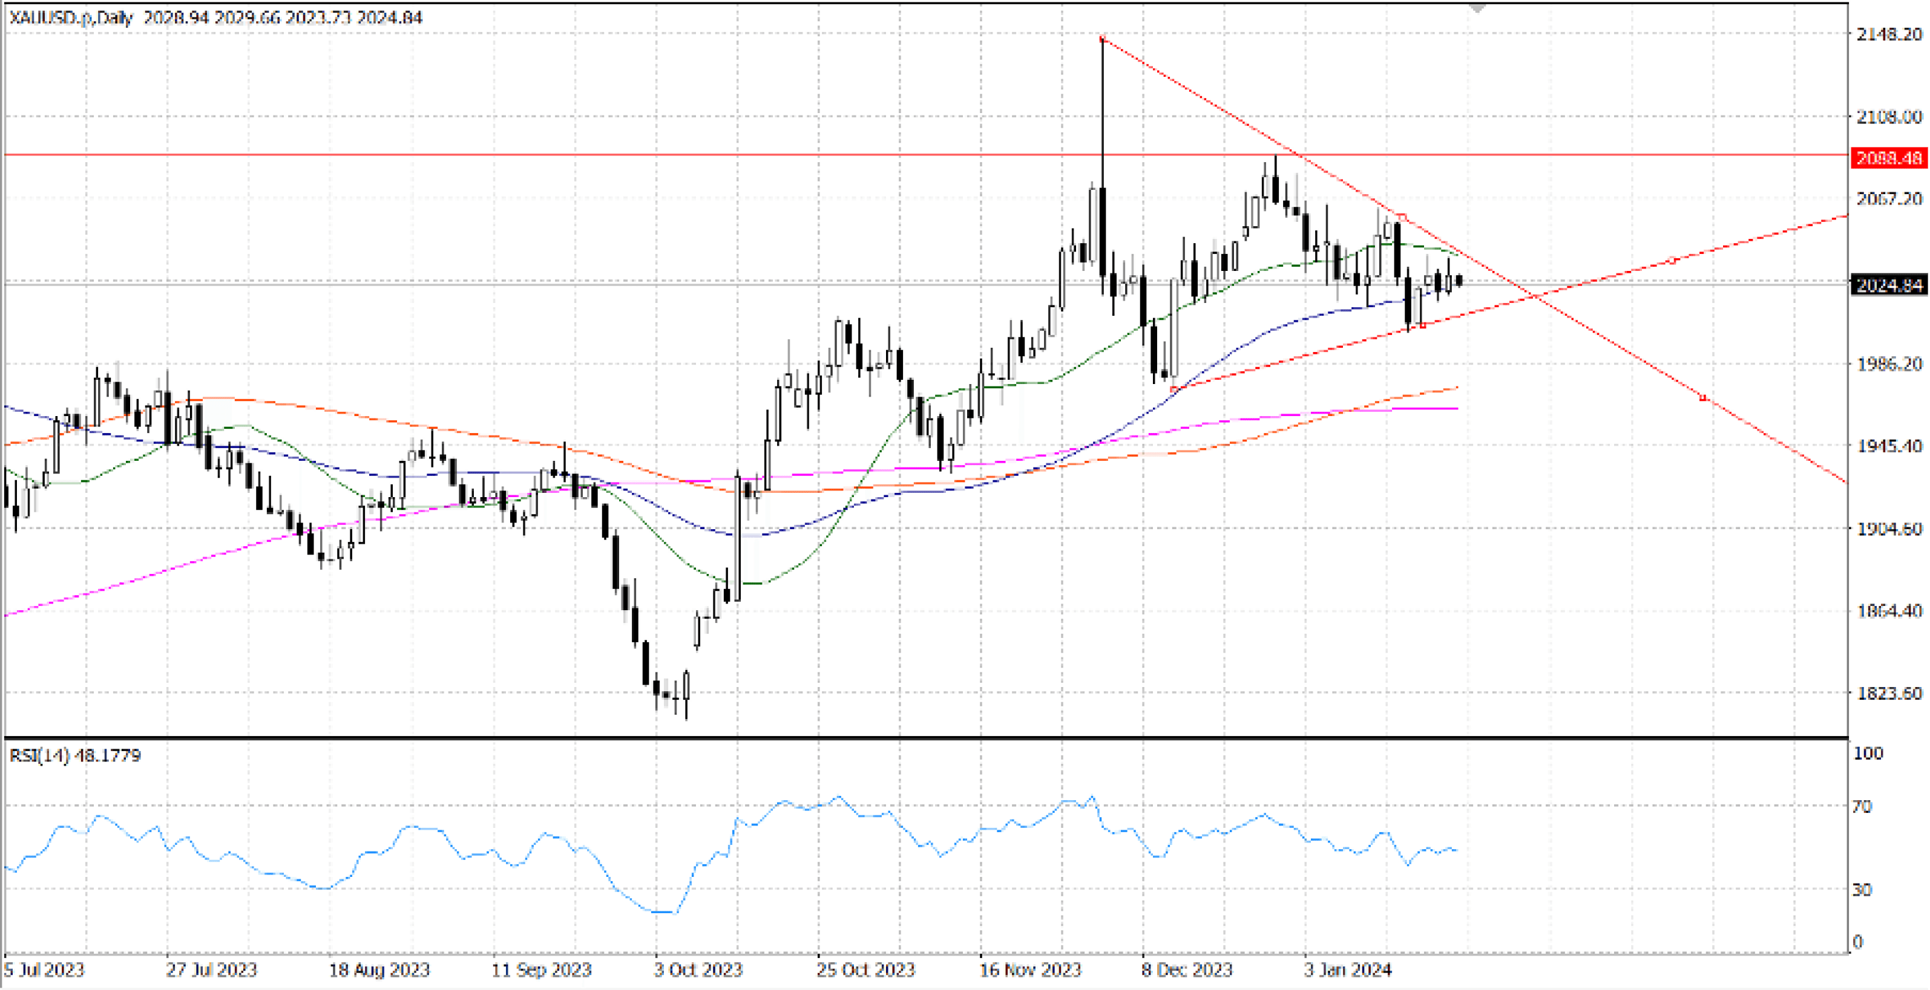
Task: Click the 3 Oct 2023 date label
Action: point(698,970)
